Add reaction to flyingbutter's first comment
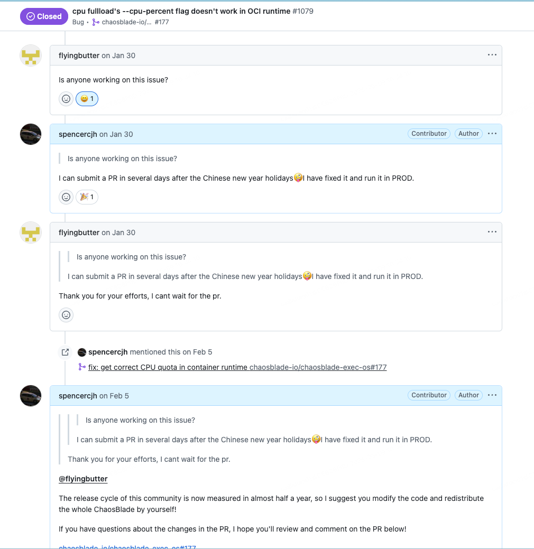 point(66,99)
